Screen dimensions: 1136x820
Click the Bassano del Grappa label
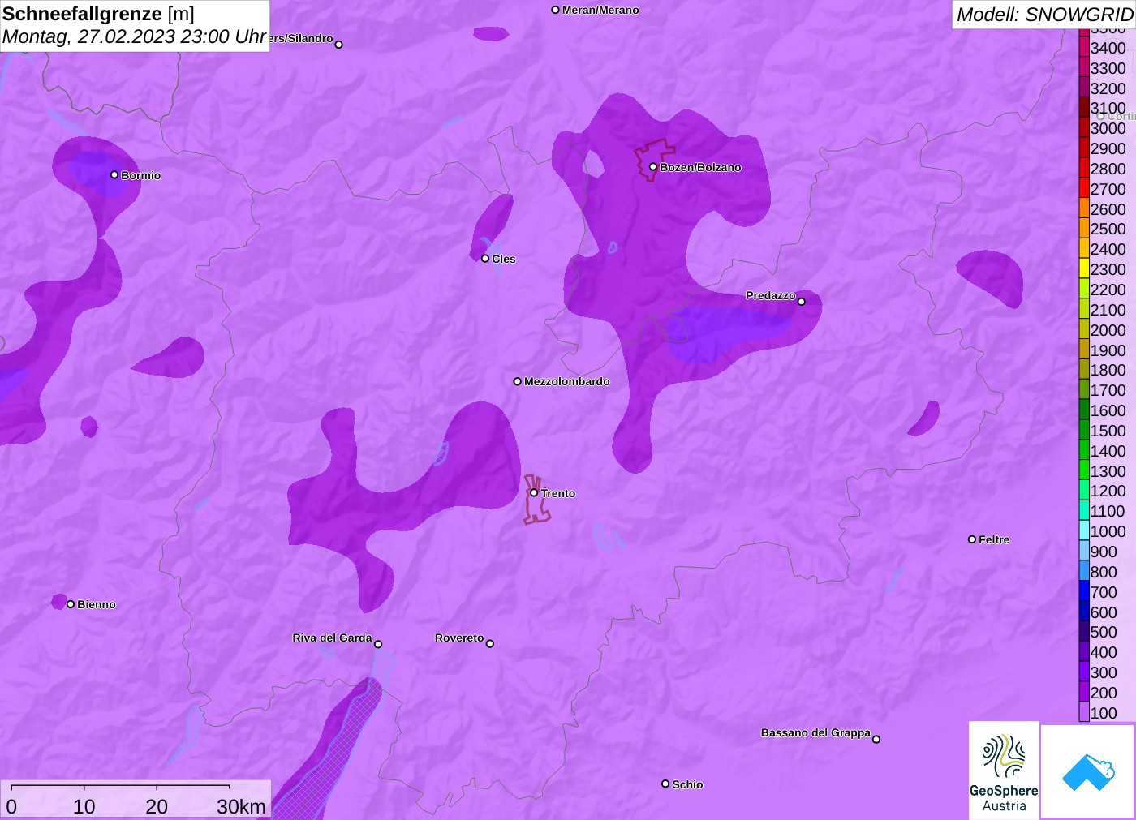tap(815, 732)
